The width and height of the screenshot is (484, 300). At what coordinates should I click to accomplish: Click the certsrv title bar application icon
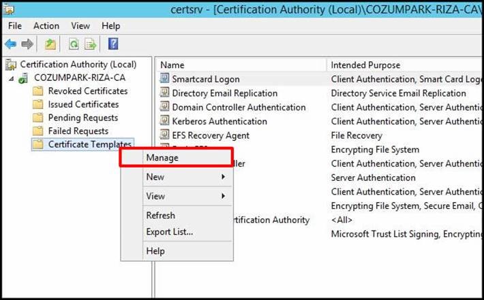tap(8, 10)
